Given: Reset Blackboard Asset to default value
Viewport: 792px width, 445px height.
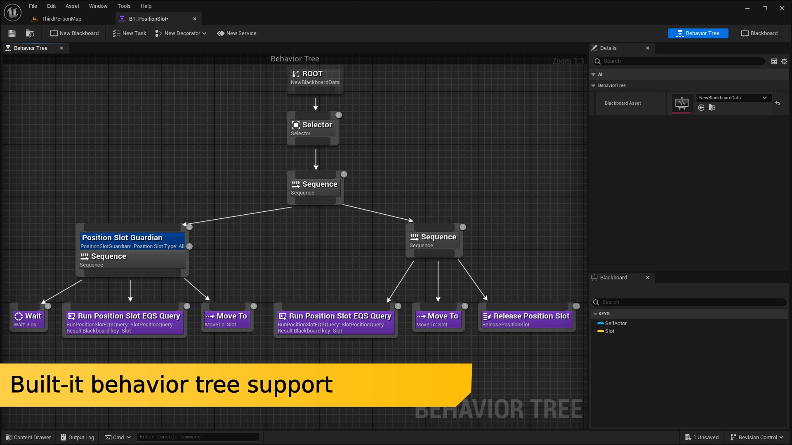Looking at the screenshot, I should (778, 103).
